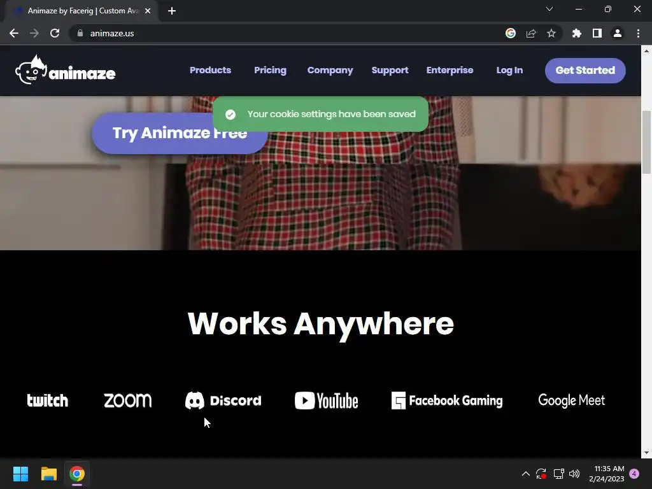Bookmark this page with the star icon
This screenshot has width=652, height=489.
(x=551, y=33)
